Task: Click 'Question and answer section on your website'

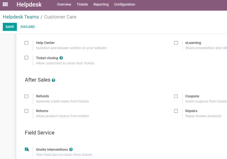Action: tap(71, 48)
